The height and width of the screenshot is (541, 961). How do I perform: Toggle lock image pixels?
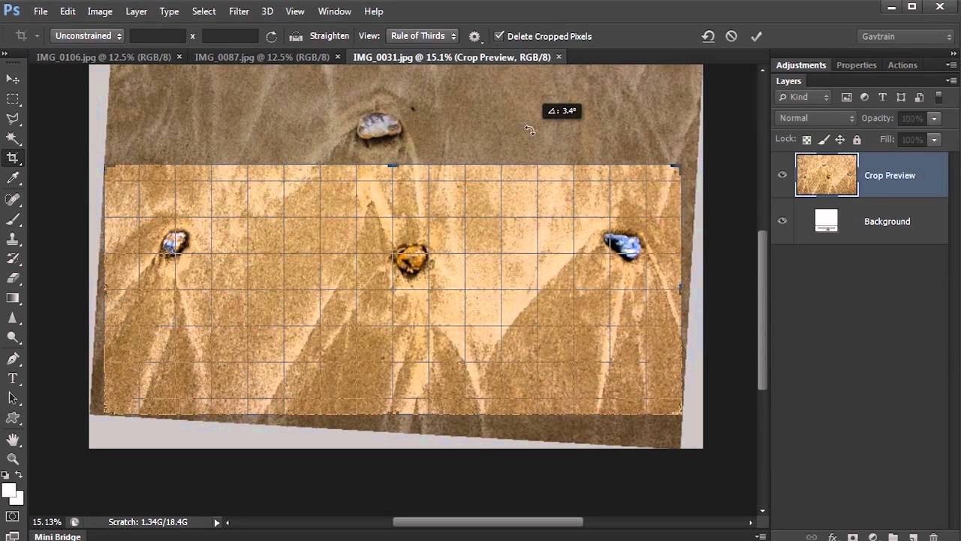coord(824,140)
